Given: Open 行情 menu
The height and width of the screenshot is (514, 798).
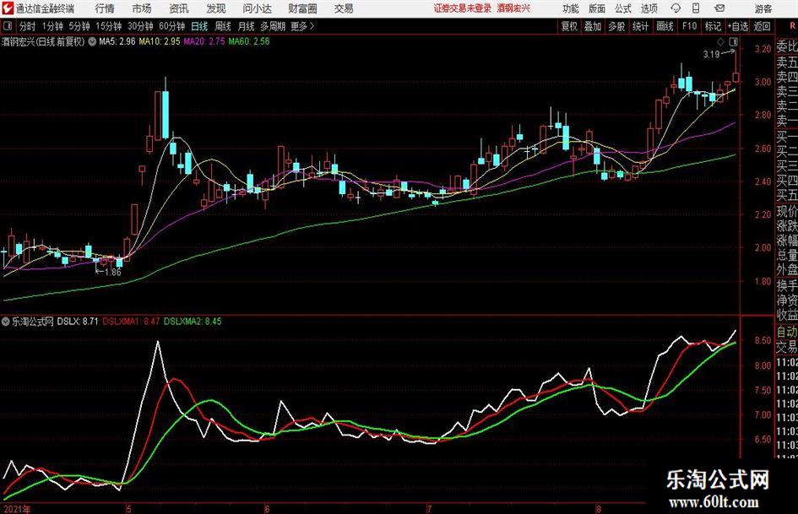Looking at the screenshot, I should tap(105, 8).
